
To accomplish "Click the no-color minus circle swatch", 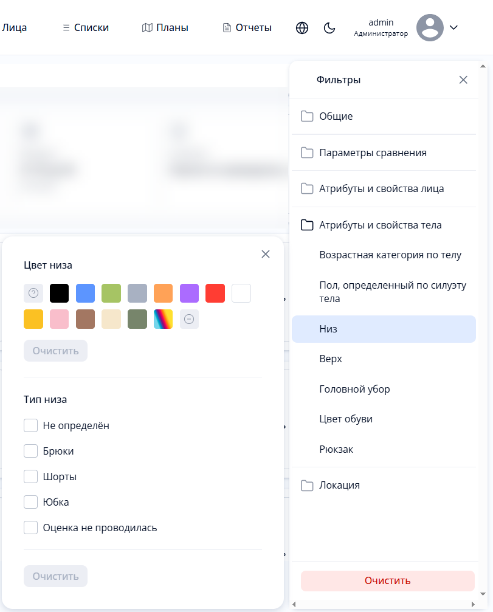I will pyautogui.click(x=189, y=319).
